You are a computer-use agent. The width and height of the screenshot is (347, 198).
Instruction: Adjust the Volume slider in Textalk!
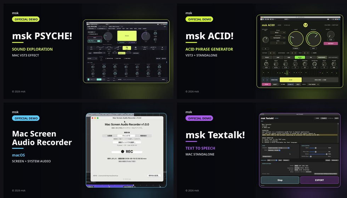click(x=318, y=154)
